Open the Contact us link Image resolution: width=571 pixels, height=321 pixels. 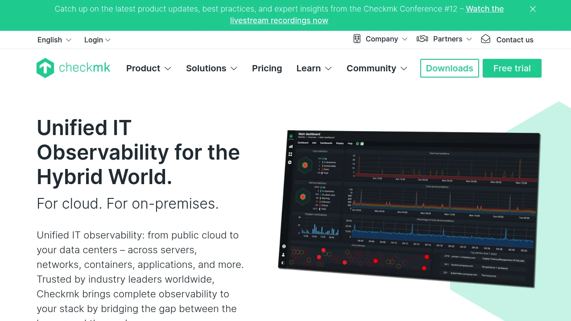pyautogui.click(x=515, y=40)
